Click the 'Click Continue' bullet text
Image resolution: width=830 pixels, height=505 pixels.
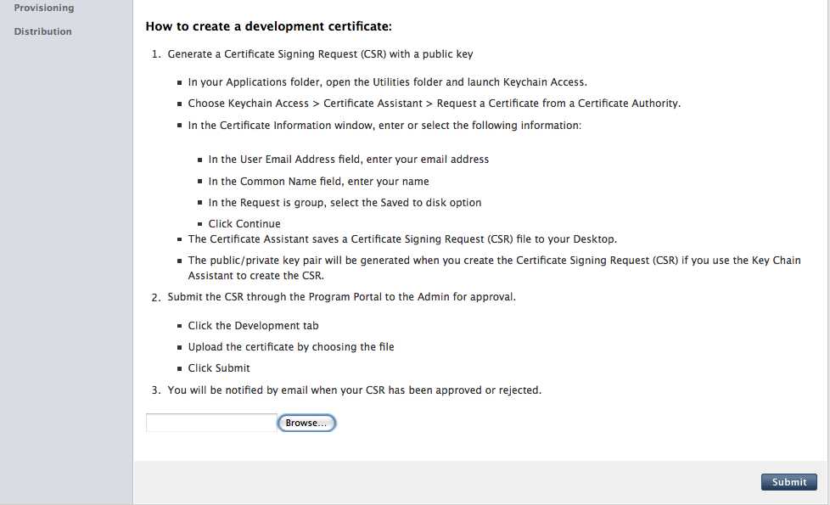(244, 224)
